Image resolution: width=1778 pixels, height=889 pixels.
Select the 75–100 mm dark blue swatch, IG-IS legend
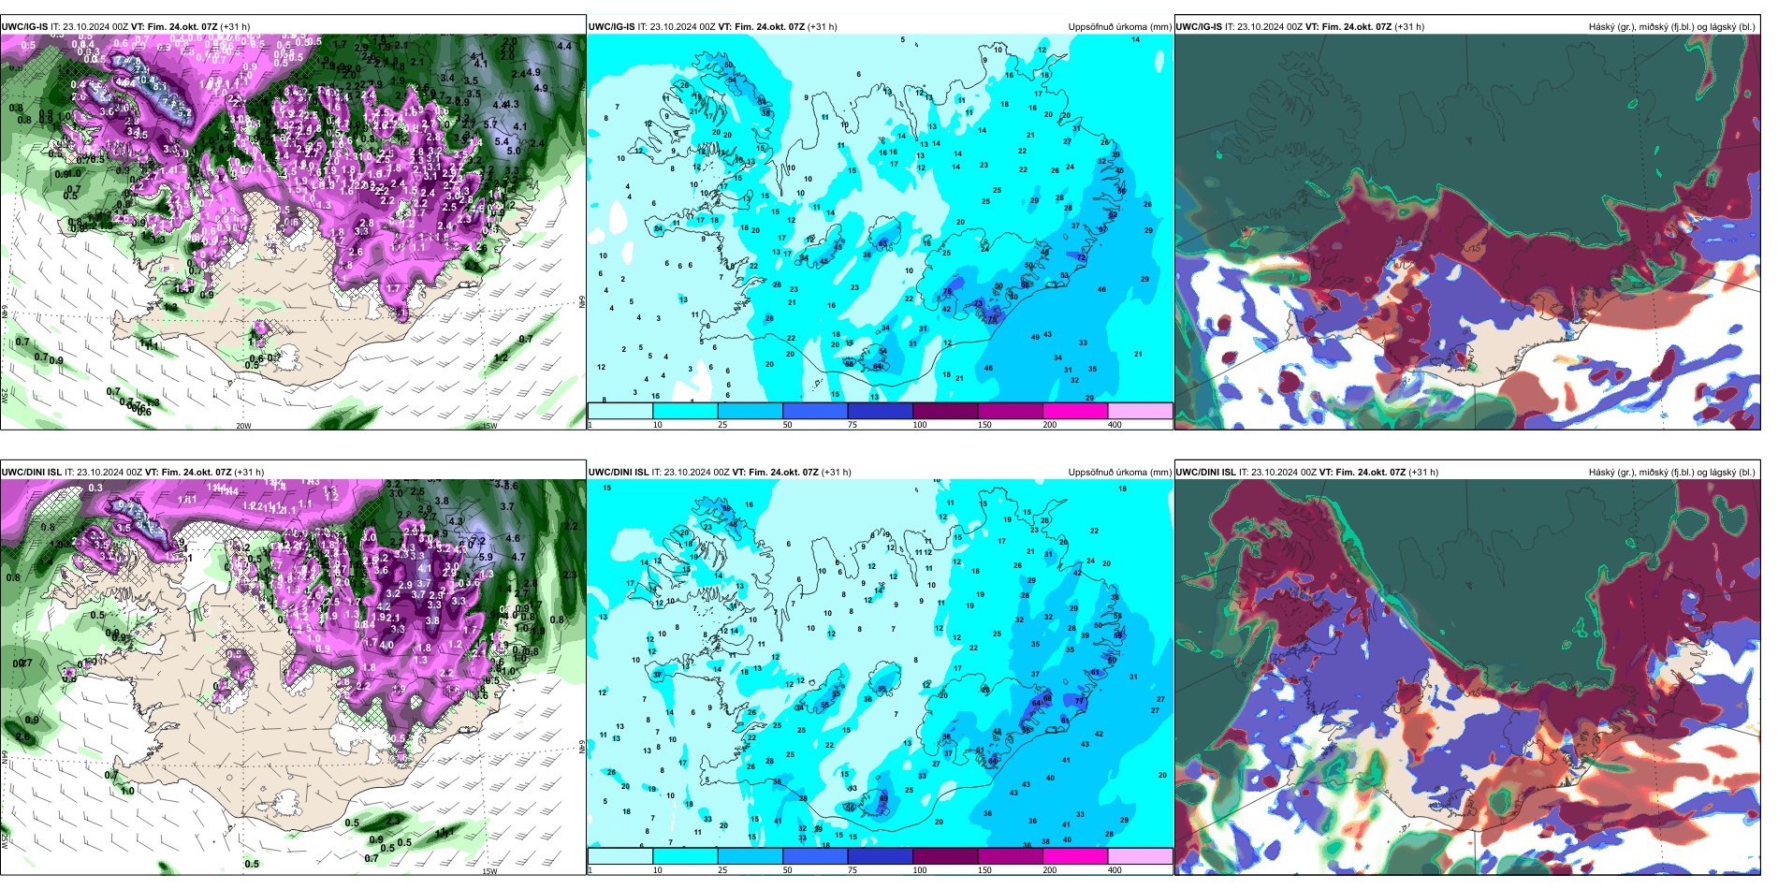click(881, 411)
